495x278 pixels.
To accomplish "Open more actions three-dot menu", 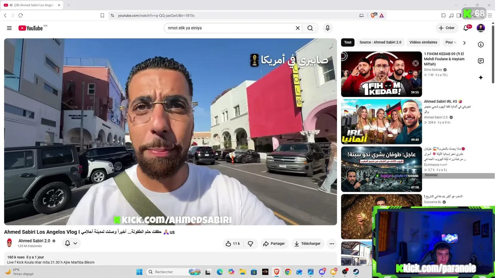I will click(x=331, y=244).
